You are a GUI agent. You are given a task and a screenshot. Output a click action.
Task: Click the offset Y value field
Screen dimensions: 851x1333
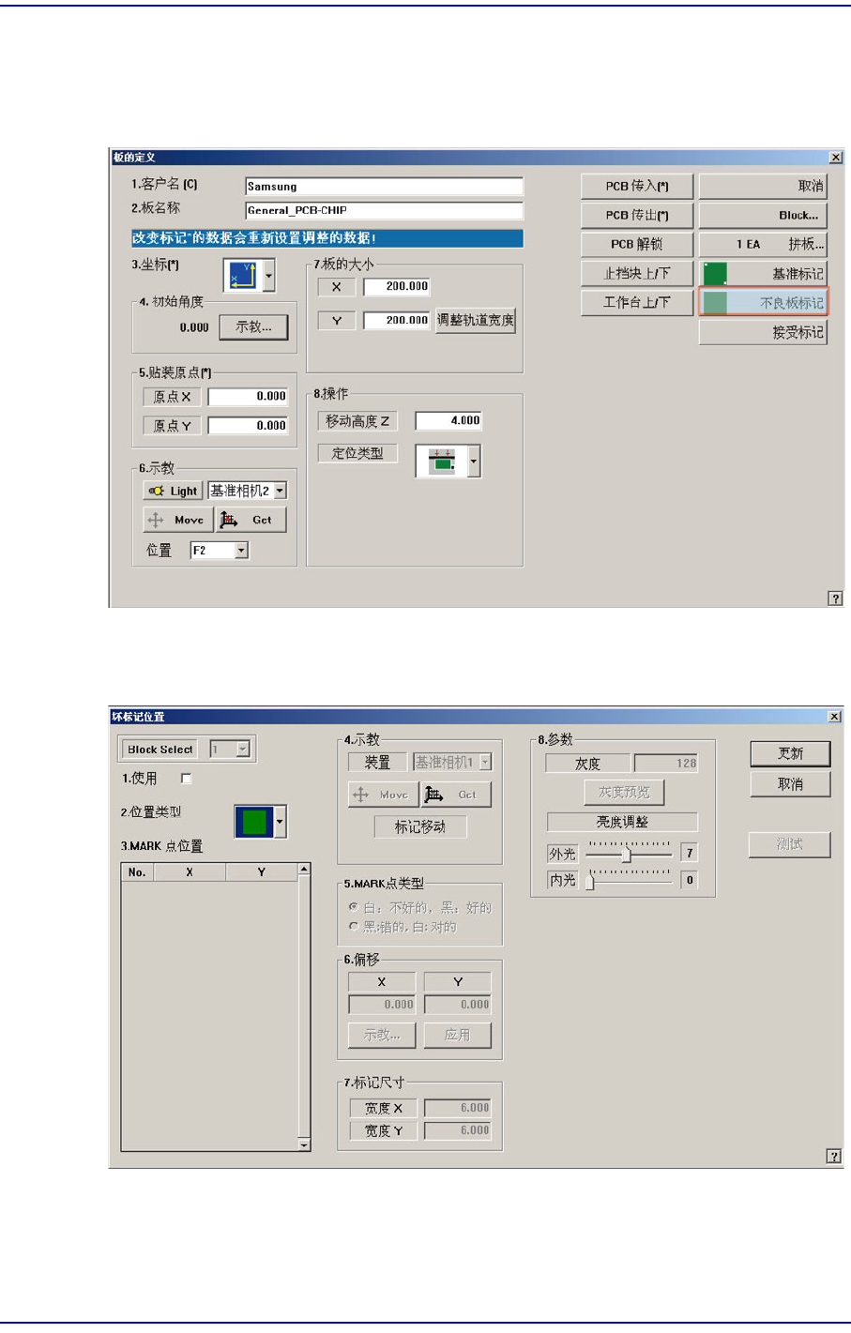pos(458,1004)
